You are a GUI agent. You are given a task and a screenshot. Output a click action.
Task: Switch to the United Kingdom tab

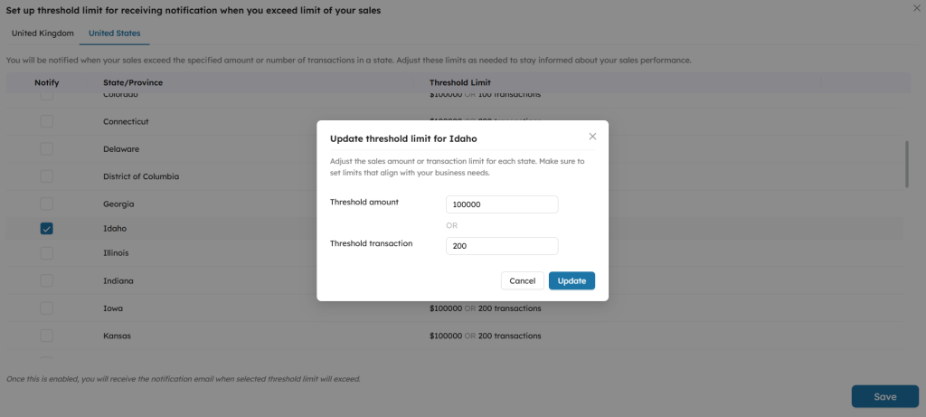43,33
